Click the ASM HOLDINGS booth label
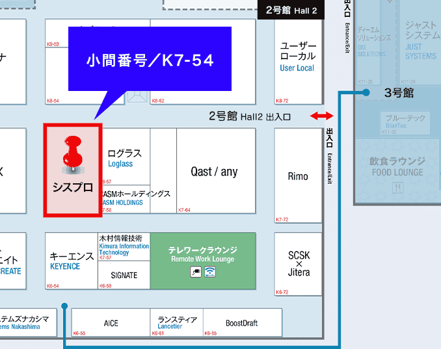This screenshot has width=441, height=349. tap(123, 203)
